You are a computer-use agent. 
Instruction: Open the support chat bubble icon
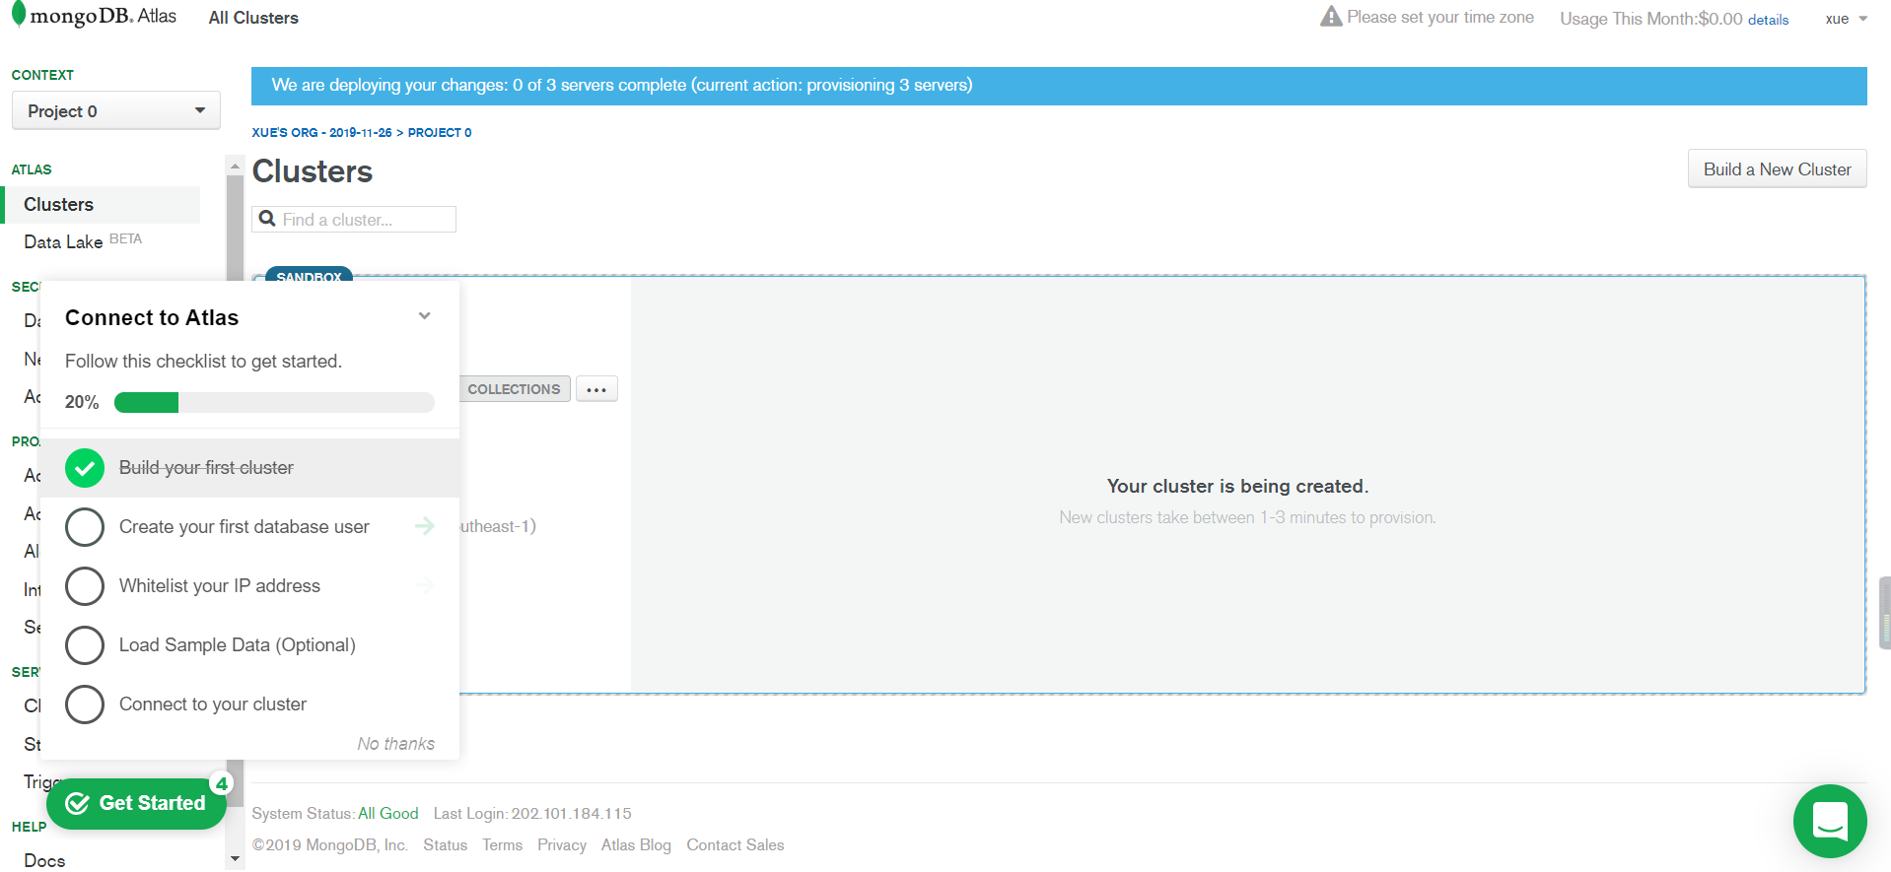coord(1830,821)
